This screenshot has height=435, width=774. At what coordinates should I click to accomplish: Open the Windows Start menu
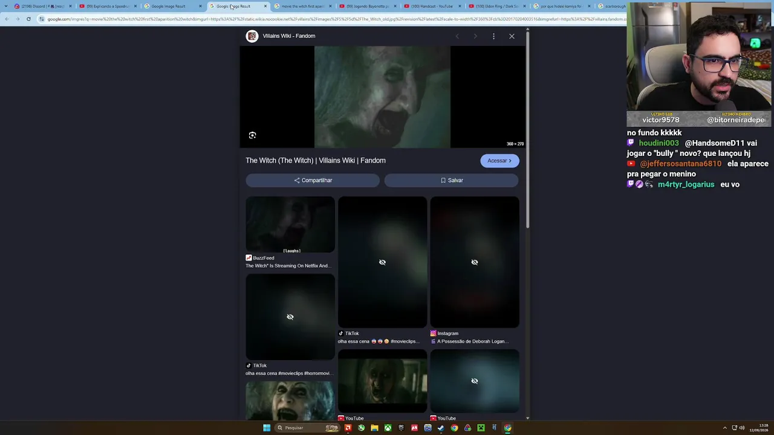tap(267, 428)
